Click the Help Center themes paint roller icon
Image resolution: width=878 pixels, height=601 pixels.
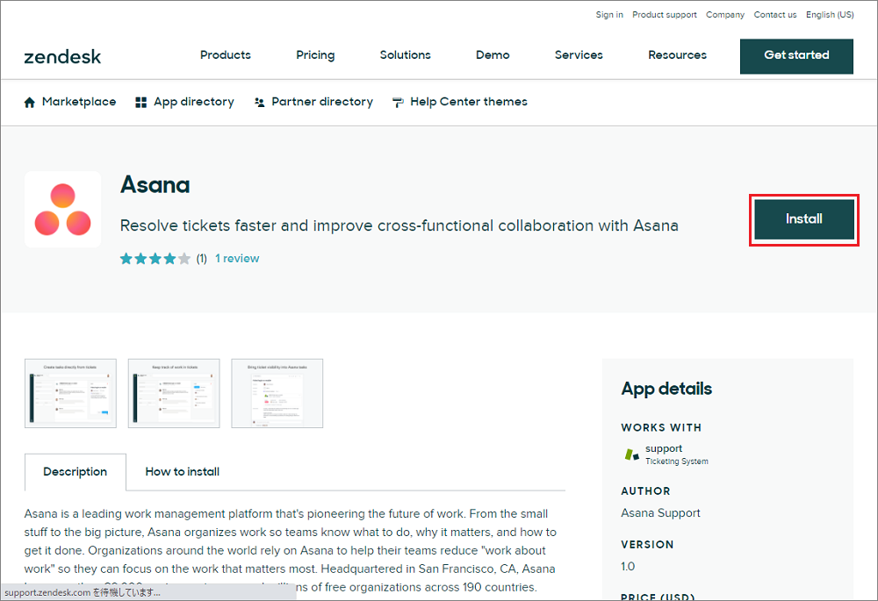click(398, 103)
